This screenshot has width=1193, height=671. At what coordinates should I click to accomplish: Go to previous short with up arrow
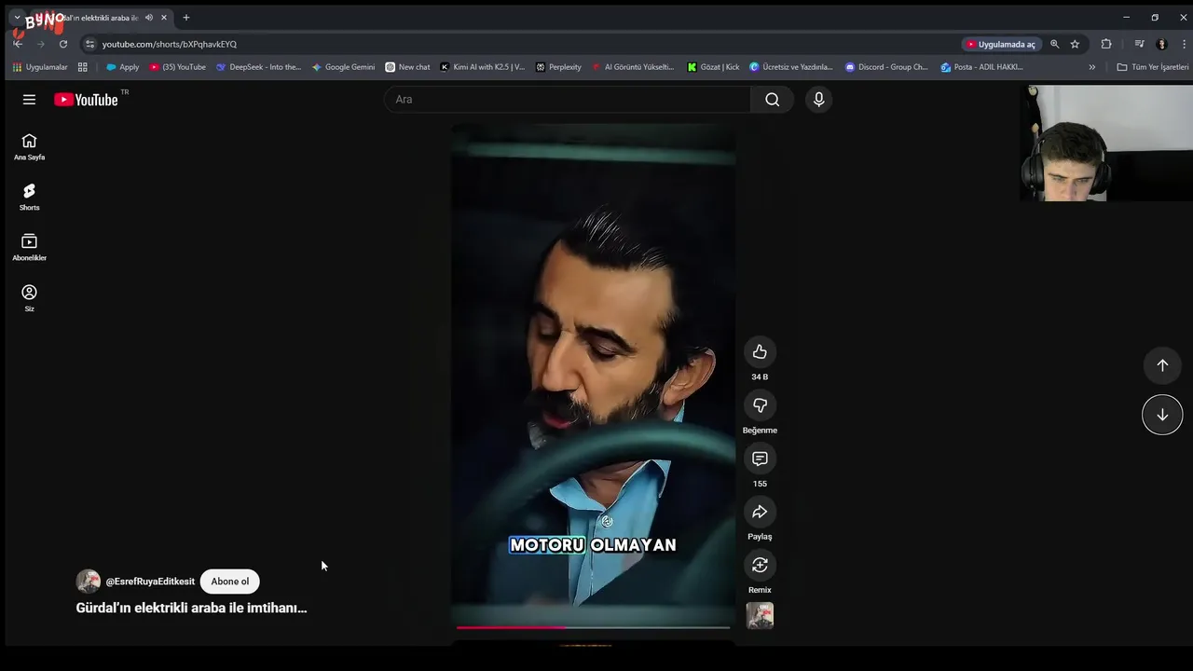pos(1162,365)
